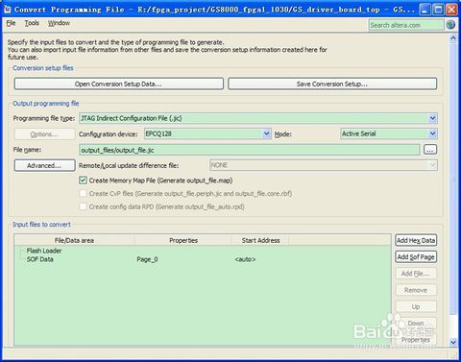Screen dimensions: 461x362
Task: Click the scroll down arrow of dialog scrollbar
Action: [x=453, y=342]
